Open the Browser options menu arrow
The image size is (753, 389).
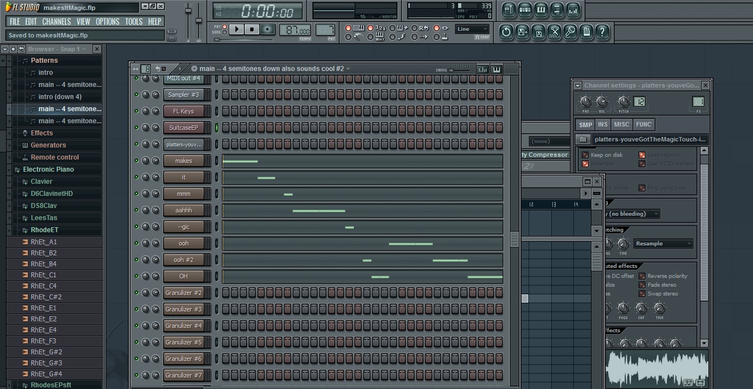[x=5, y=49]
